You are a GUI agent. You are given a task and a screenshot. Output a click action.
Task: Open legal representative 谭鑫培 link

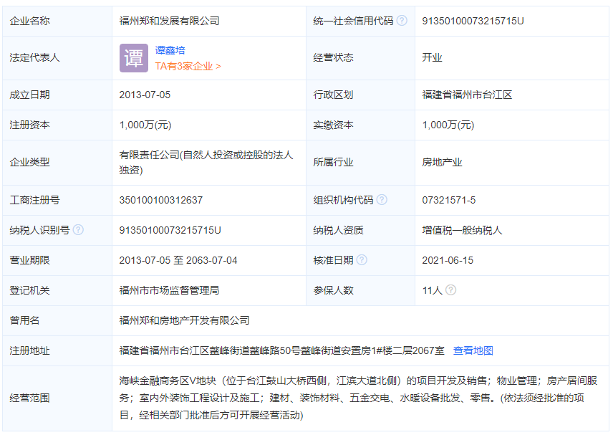click(170, 50)
